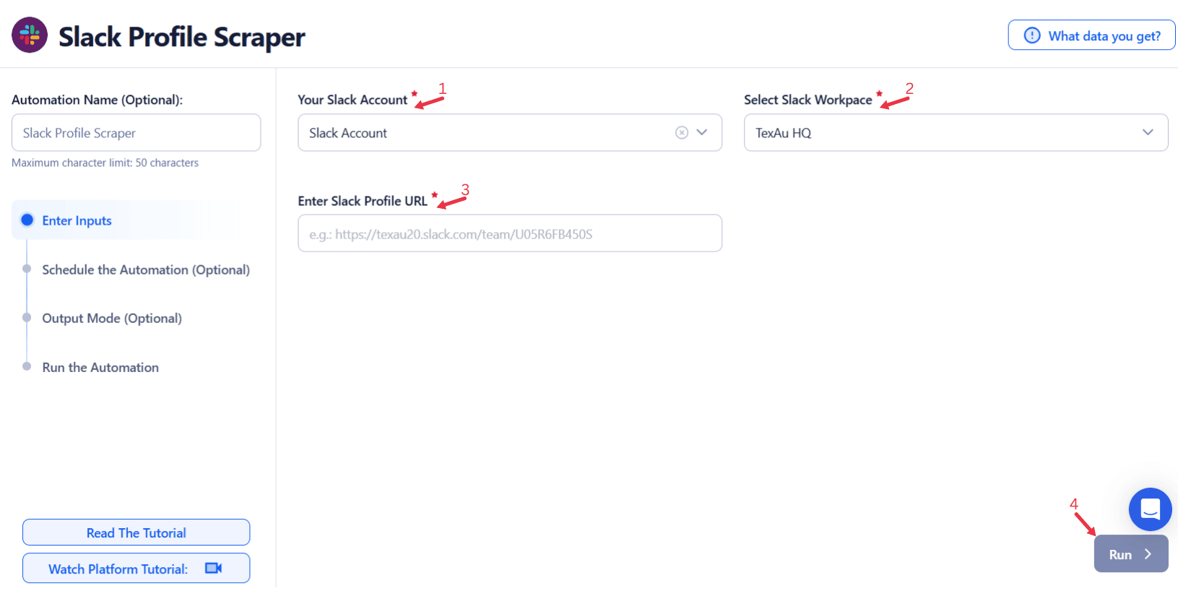
Task: Click the info icon beside What data
Action: (x=1032, y=35)
